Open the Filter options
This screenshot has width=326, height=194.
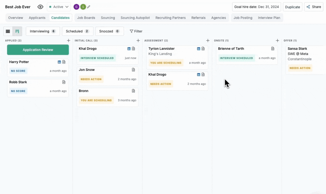(x=136, y=31)
